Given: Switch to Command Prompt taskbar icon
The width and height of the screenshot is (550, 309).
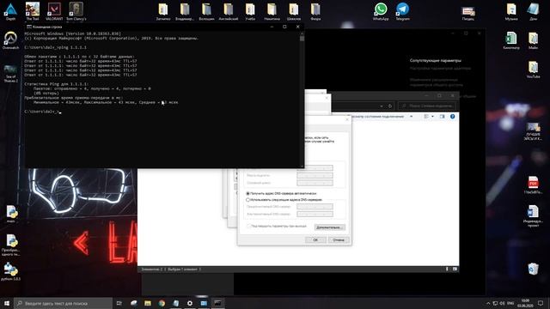Looking at the screenshot, I should 217,303.
